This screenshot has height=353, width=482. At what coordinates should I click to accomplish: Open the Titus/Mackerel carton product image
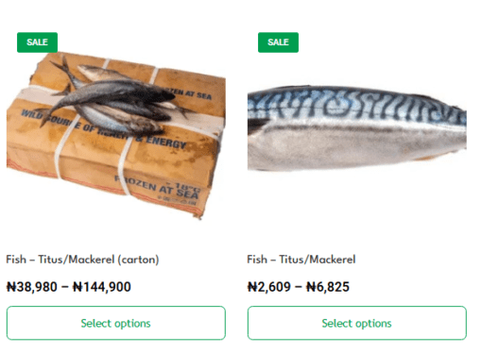pyautogui.click(x=116, y=135)
